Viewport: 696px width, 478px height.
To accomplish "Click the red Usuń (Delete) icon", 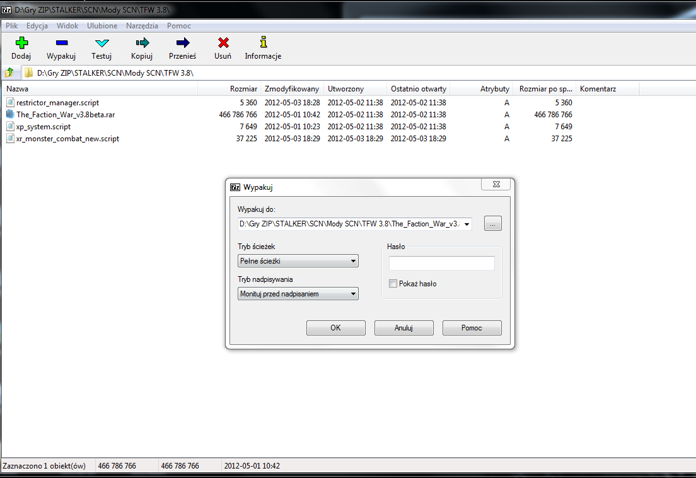I will [x=223, y=43].
